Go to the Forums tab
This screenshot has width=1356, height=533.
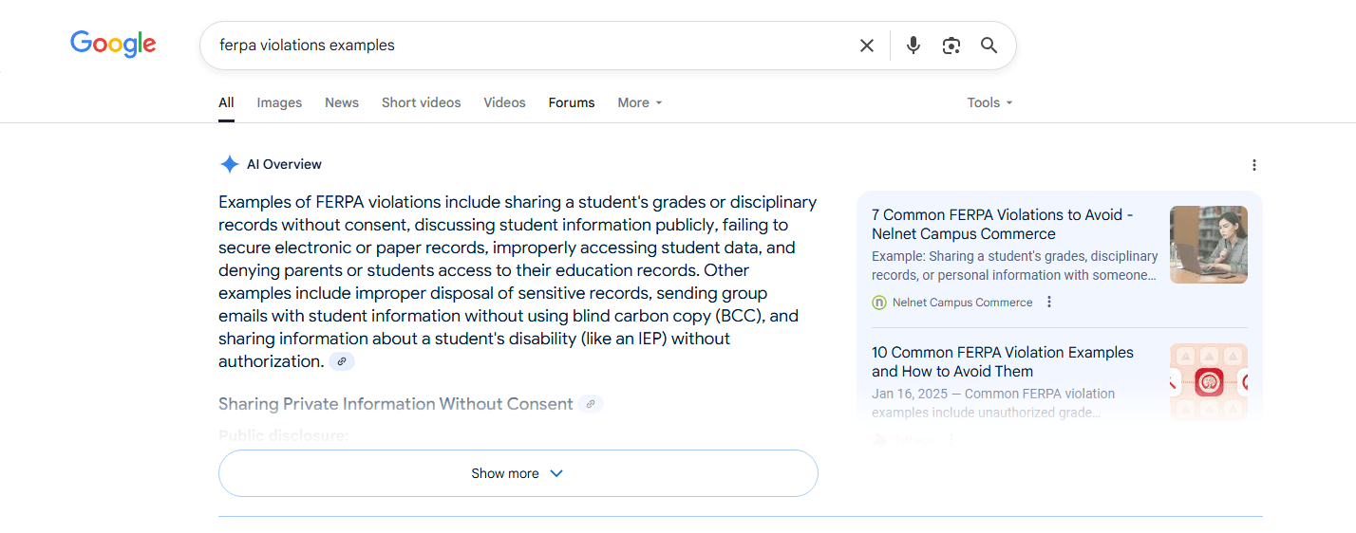(x=572, y=102)
